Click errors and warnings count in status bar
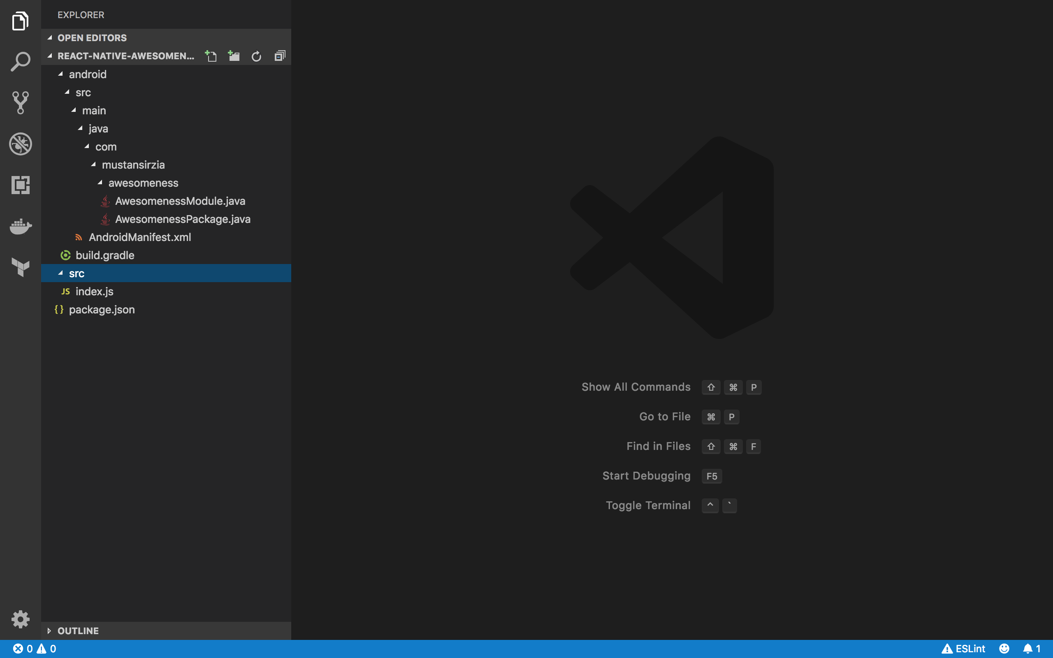The width and height of the screenshot is (1053, 658). [35, 649]
